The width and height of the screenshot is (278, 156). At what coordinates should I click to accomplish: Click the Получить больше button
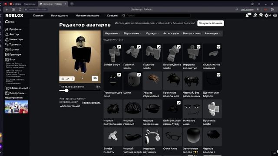[x=210, y=23]
